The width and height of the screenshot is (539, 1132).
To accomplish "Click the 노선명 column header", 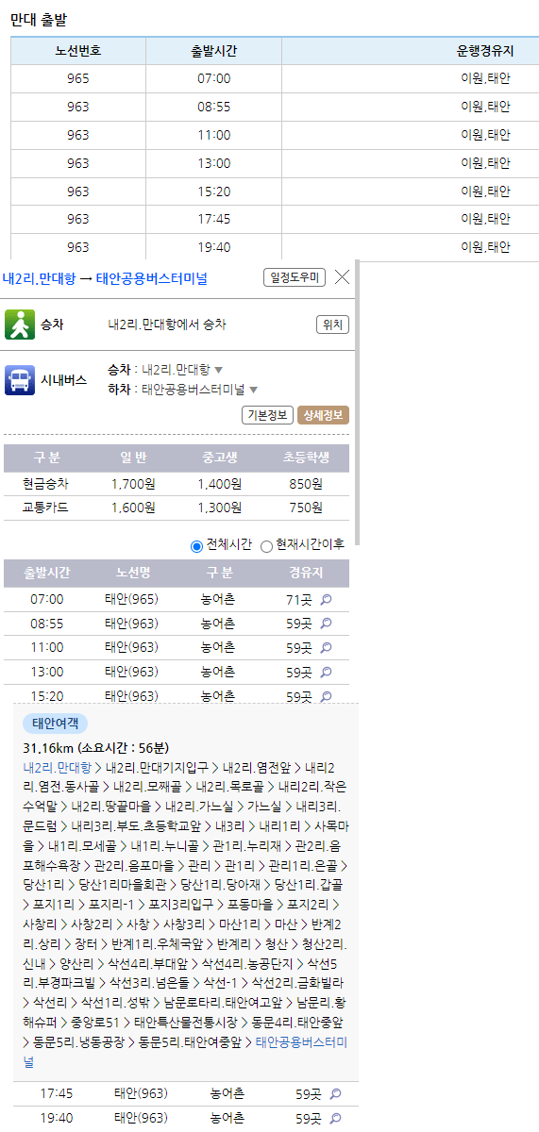I will click(x=133, y=573).
